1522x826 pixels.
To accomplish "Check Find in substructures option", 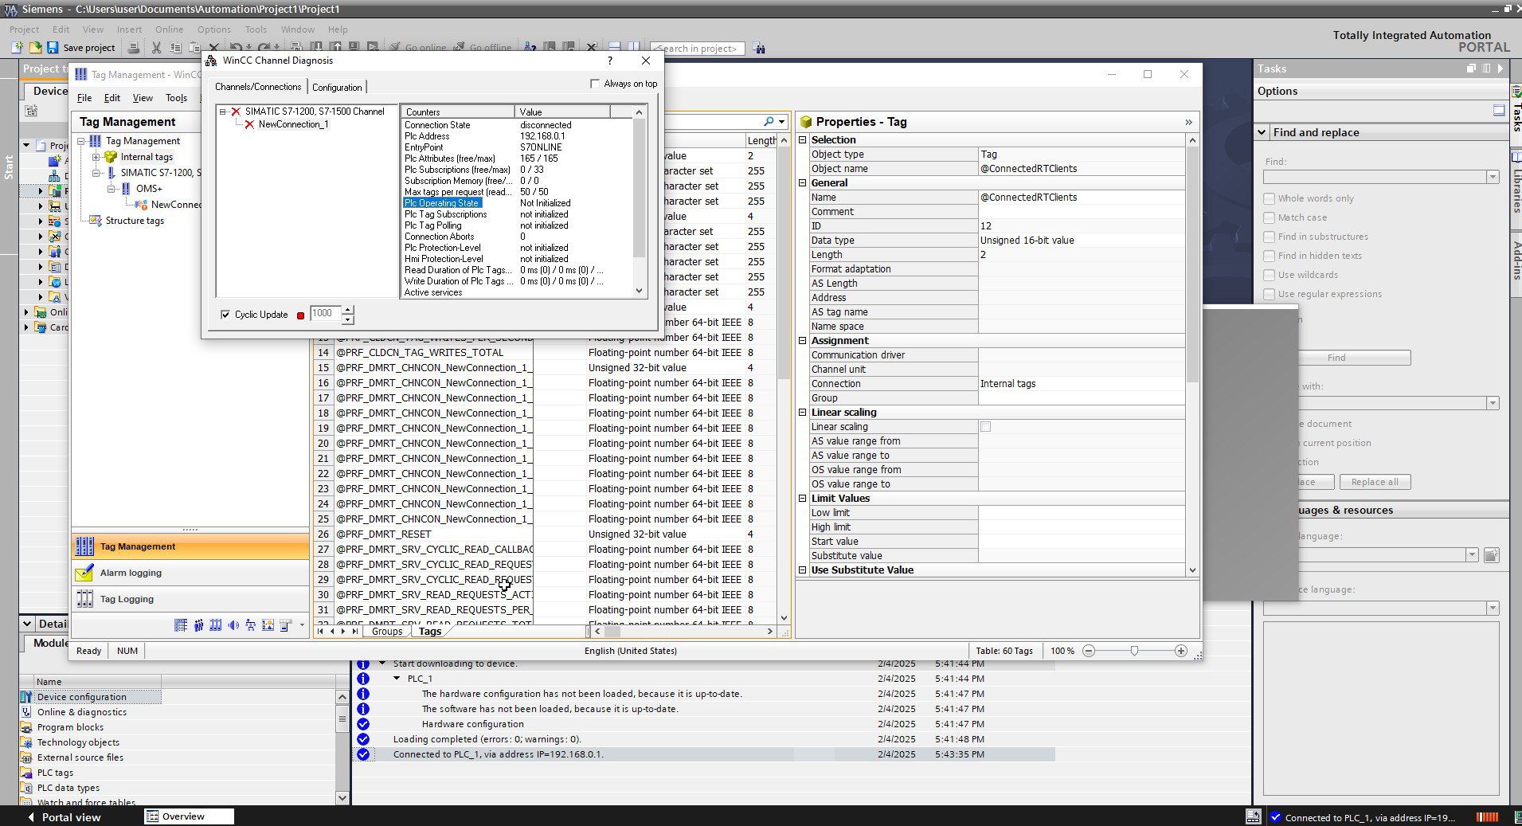I will tap(1270, 237).
